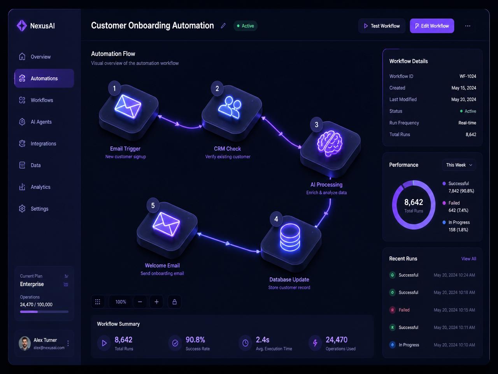
Task: Zoom out with the minus button
Action: [x=140, y=302]
